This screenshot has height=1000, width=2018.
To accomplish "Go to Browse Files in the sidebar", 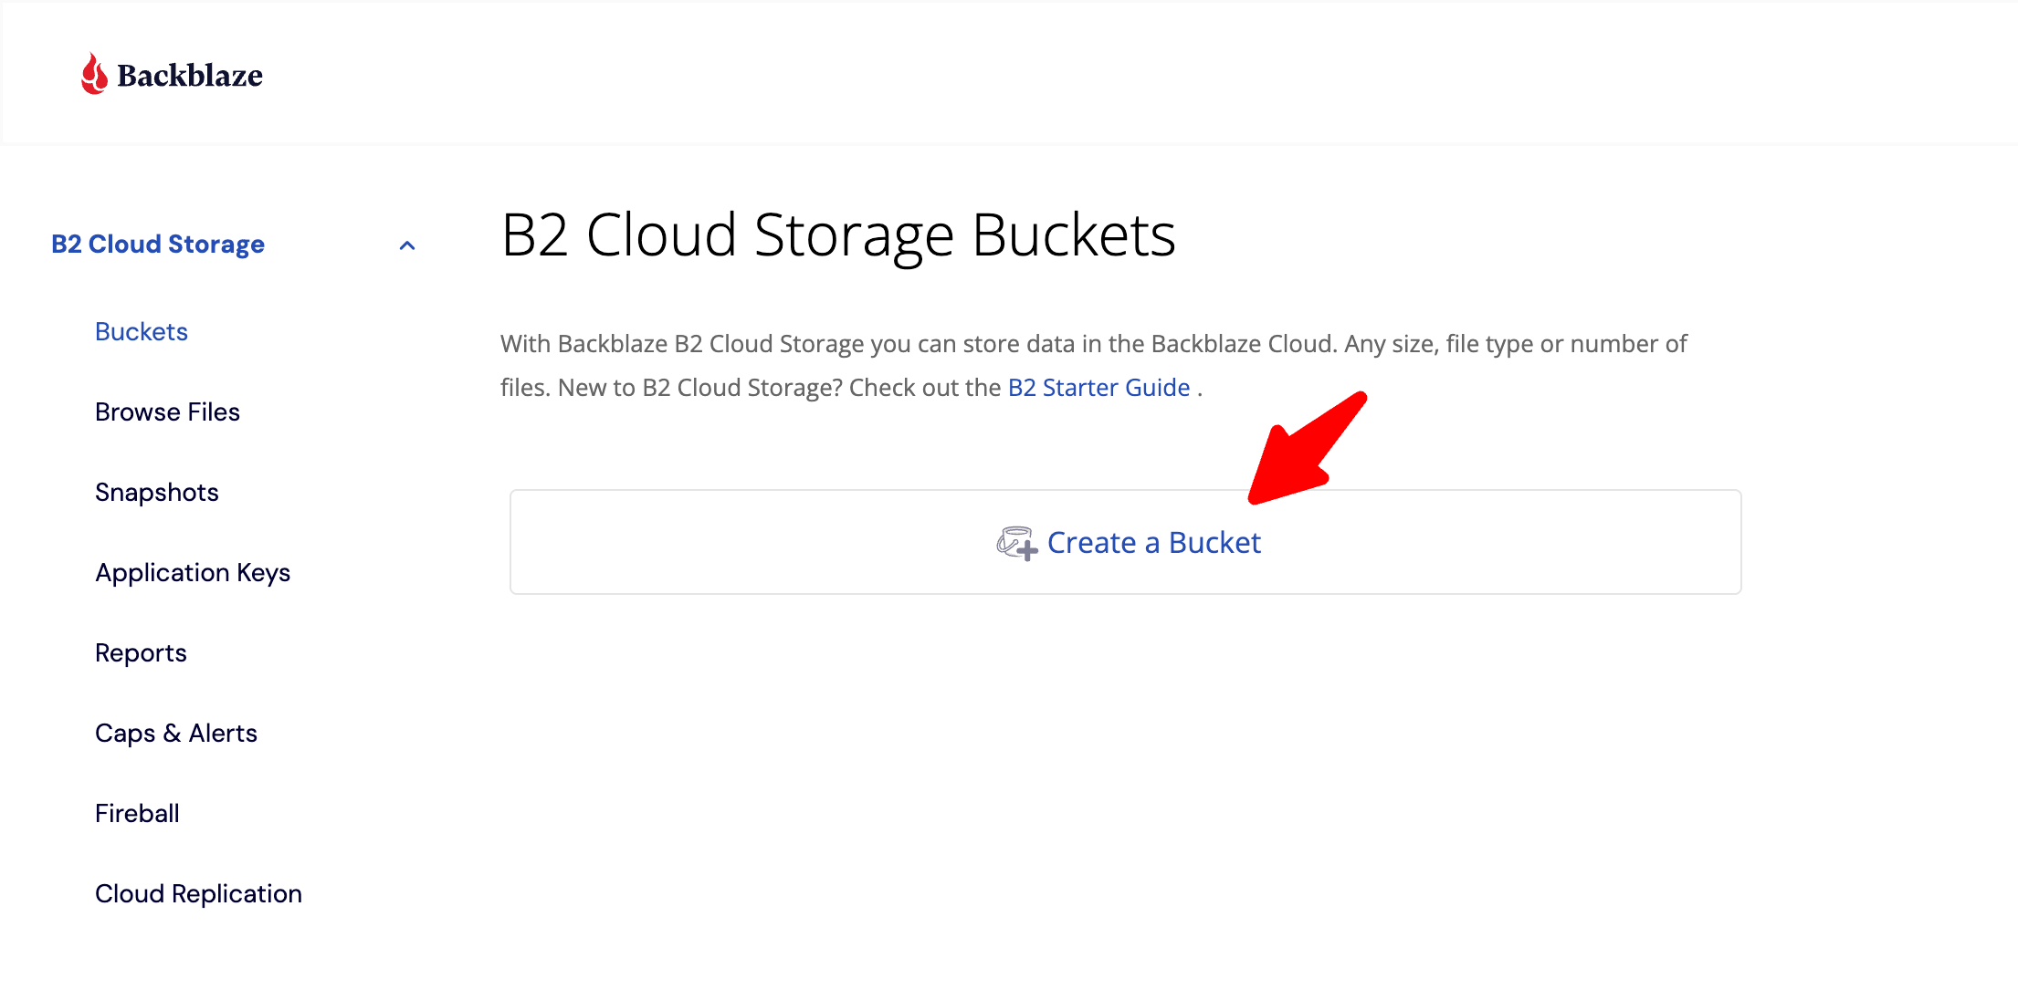I will pos(167,412).
